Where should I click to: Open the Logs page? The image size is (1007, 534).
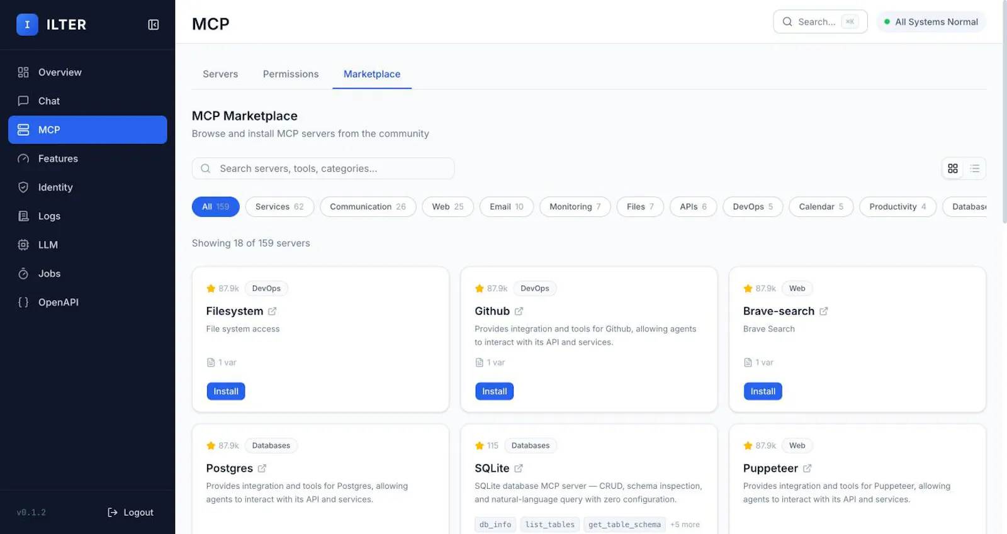[x=87, y=216]
